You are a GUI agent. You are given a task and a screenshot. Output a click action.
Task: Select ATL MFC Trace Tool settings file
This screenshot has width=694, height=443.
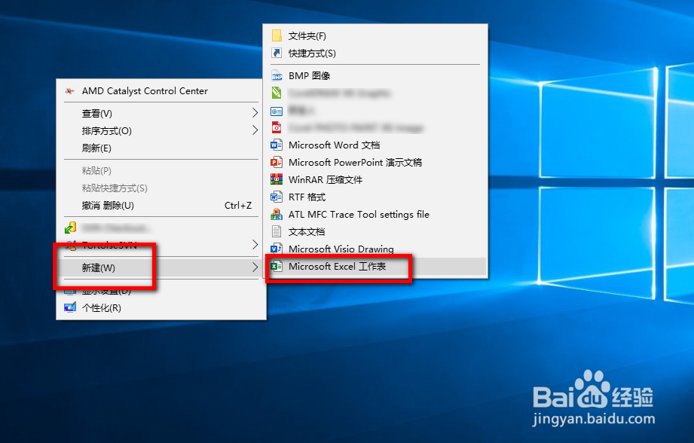point(375,214)
